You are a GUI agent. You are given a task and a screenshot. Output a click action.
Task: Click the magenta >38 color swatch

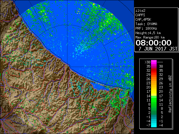154,62
